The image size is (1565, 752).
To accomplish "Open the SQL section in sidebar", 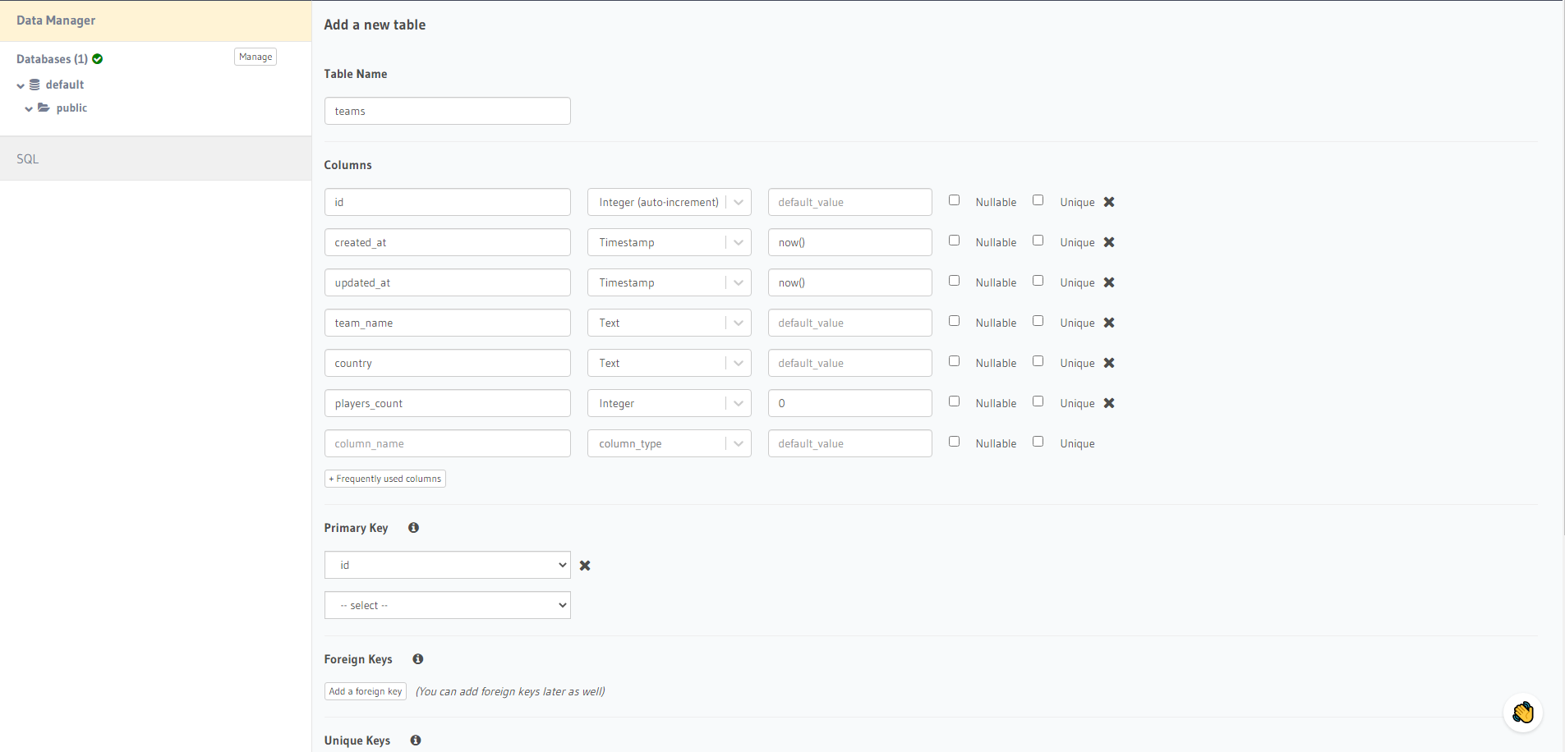I will [x=156, y=158].
